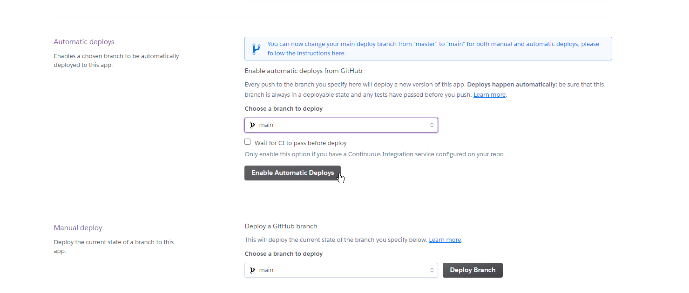This screenshot has height=293, width=689.
Task: Click the branch icon inside the automatic deploy selector
Action: 253,125
